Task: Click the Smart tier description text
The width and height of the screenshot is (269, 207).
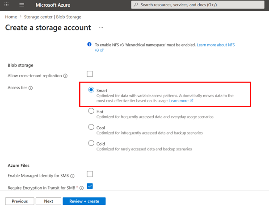Action: click(x=165, y=98)
